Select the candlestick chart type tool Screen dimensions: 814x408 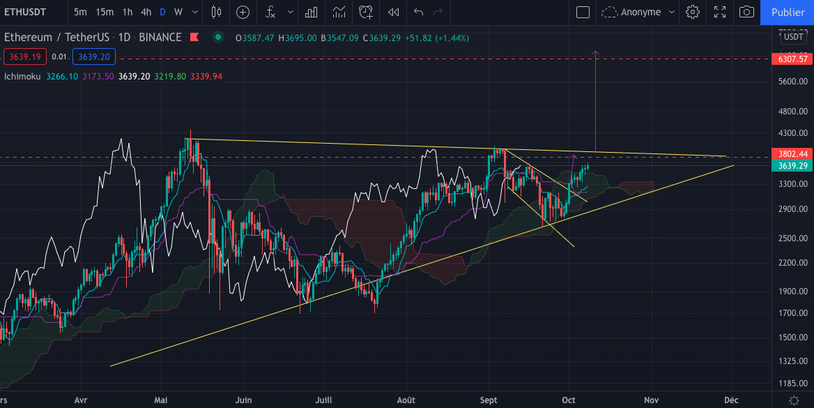(x=216, y=12)
